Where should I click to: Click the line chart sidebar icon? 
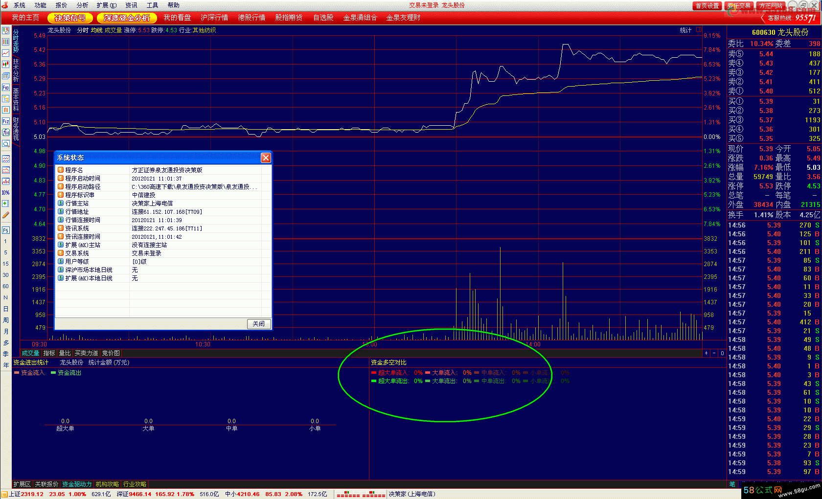click(x=6, y=53)
